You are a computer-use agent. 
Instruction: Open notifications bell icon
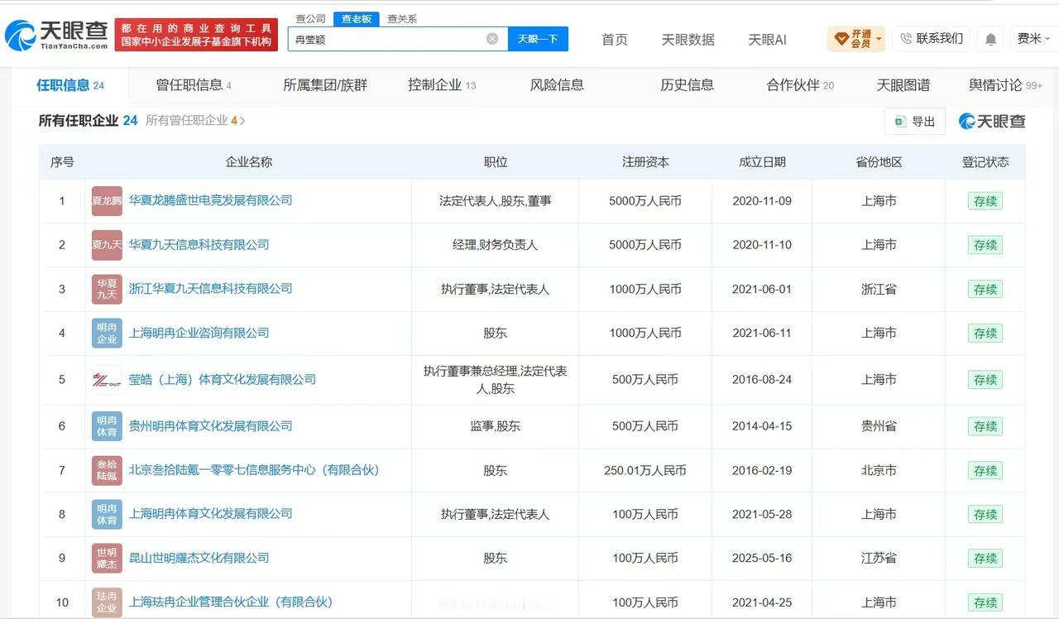pyautogui.click(x=990, y=39)
